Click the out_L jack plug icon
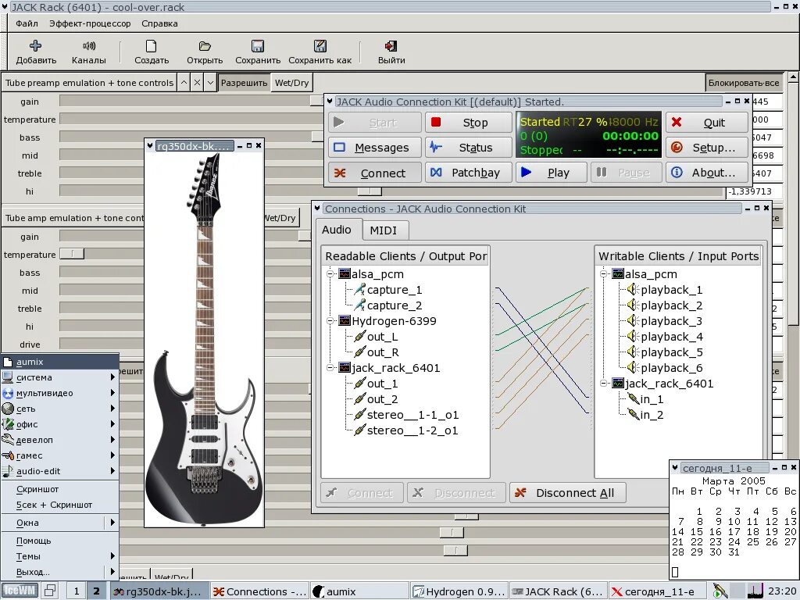Screen dimensions: 800x600 click(359, 337)
